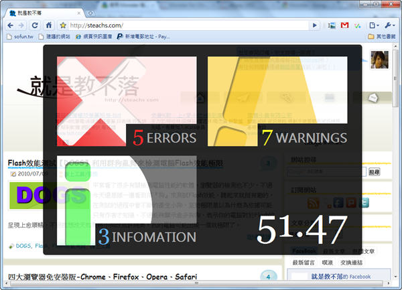Open the PayPal 新增電郵地址 bookmark

click(x=143, y=37)
